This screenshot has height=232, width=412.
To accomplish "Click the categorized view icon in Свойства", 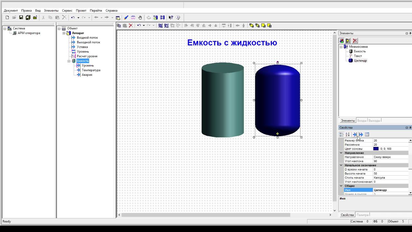I will (342, 134).
